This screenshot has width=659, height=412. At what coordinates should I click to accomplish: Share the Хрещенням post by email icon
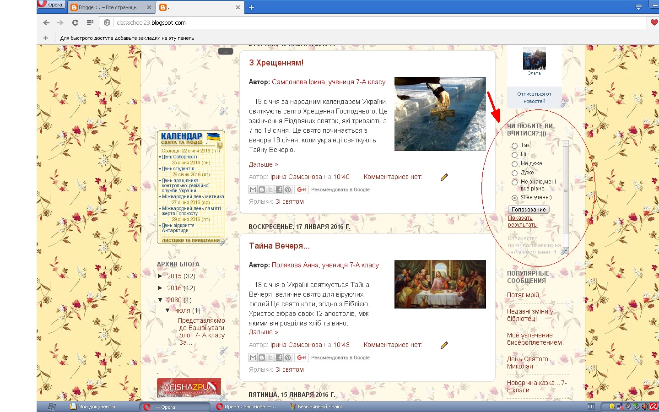coord(253,190)
